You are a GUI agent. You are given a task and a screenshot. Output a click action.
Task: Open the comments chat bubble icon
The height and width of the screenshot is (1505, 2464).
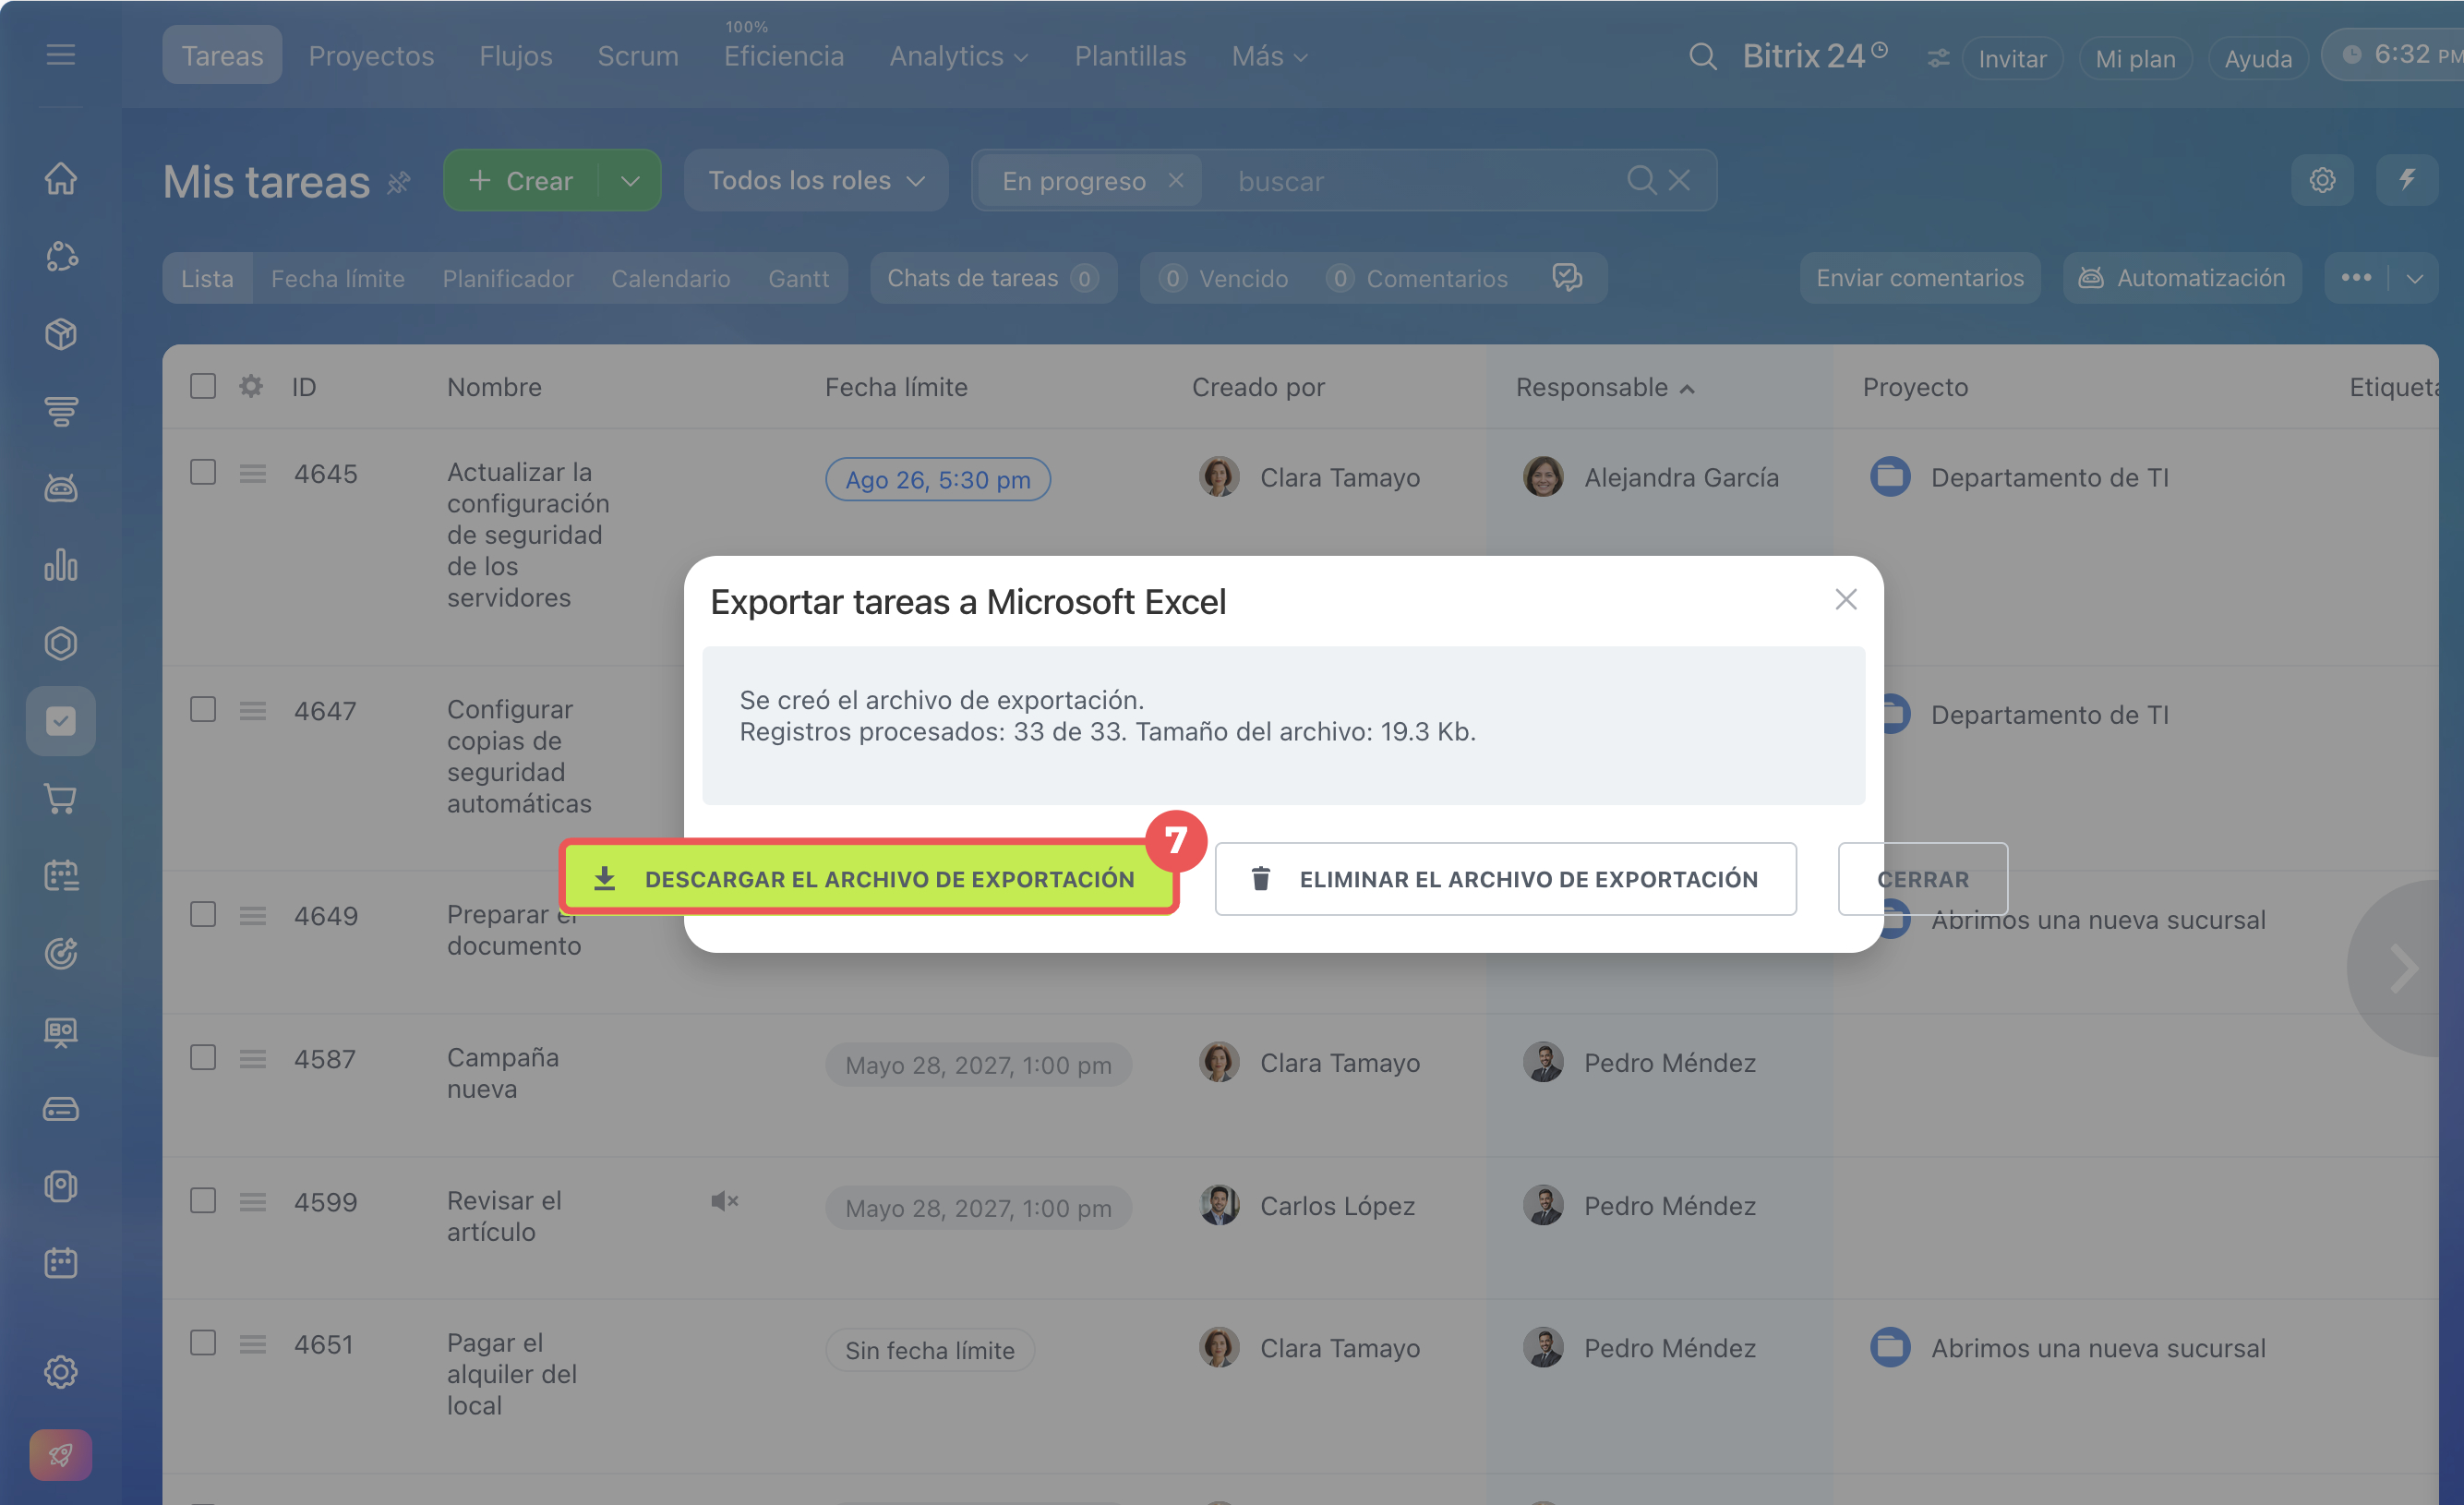click(1567, 277)
